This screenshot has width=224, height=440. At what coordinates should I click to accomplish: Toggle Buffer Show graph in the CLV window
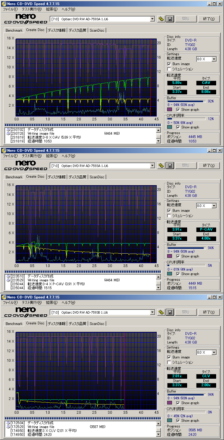point(178,403)
